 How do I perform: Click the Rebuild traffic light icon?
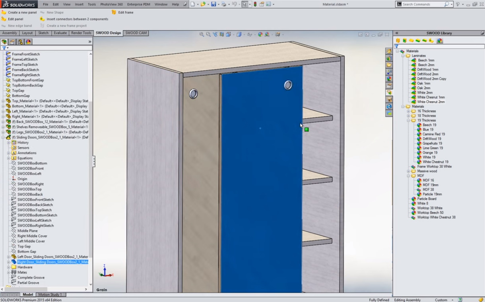(x=254, y=4)
